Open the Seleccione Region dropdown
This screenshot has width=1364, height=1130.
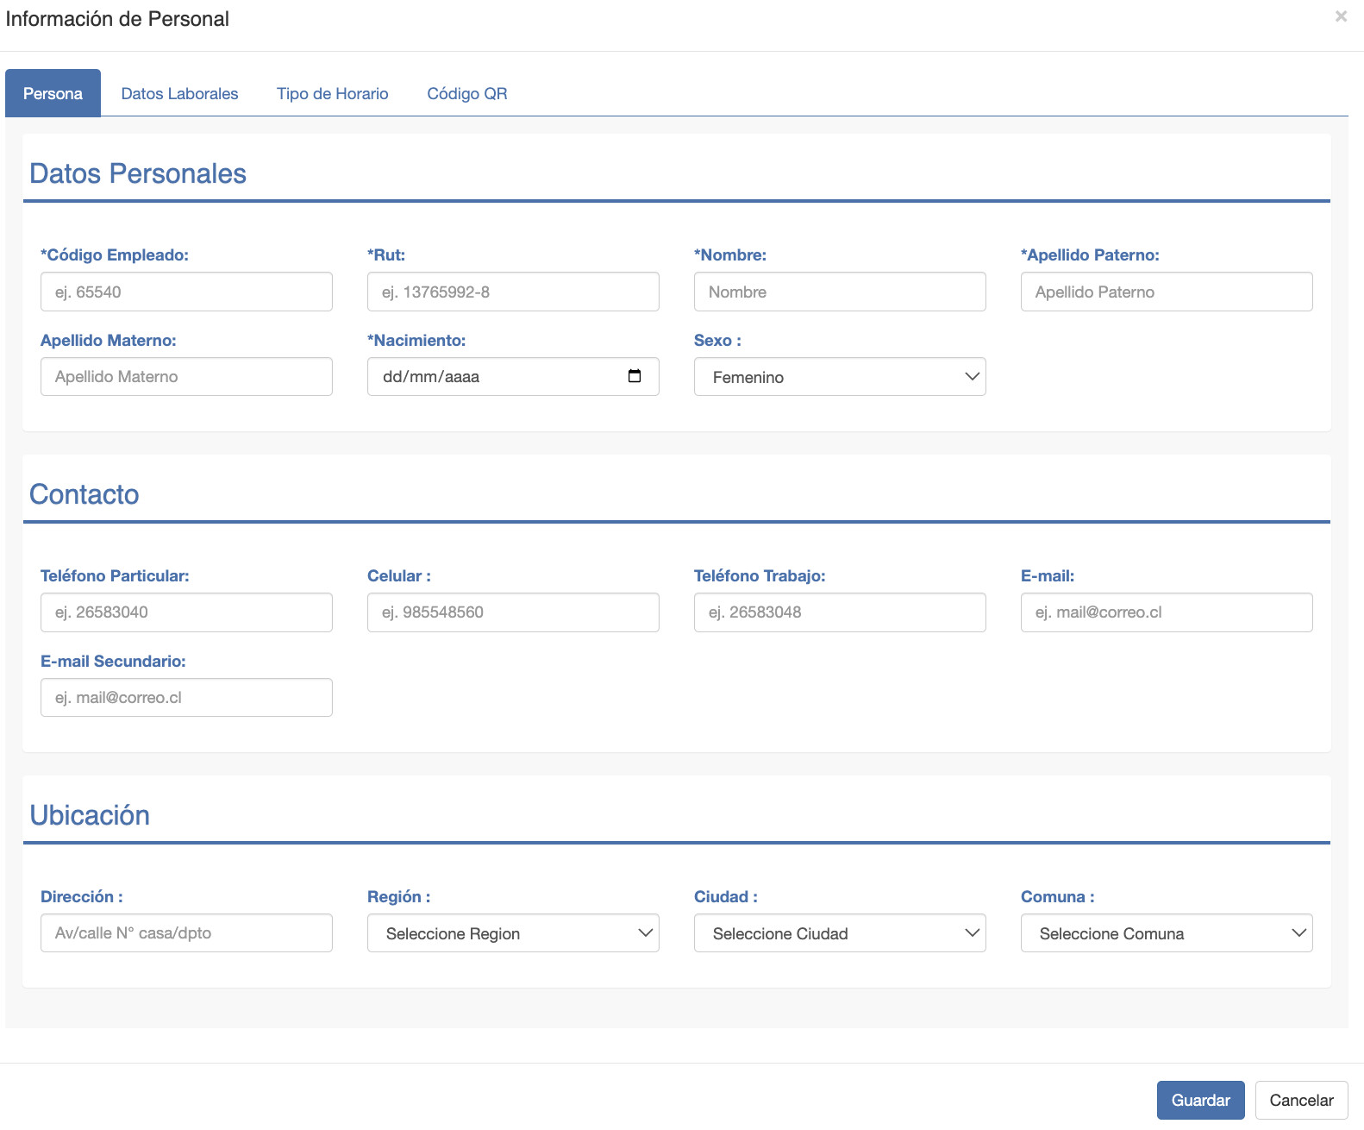click(x=513, y=933)
